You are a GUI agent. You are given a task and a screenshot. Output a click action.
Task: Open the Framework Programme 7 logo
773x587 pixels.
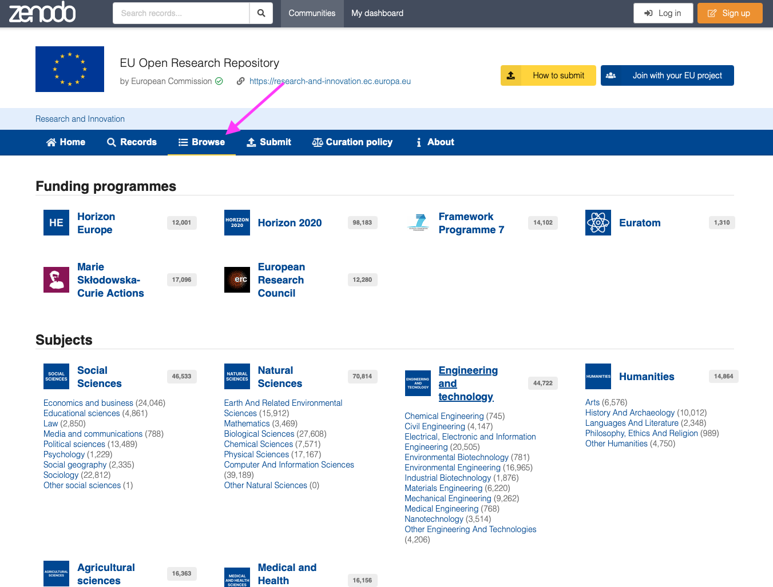coord(419,223)
